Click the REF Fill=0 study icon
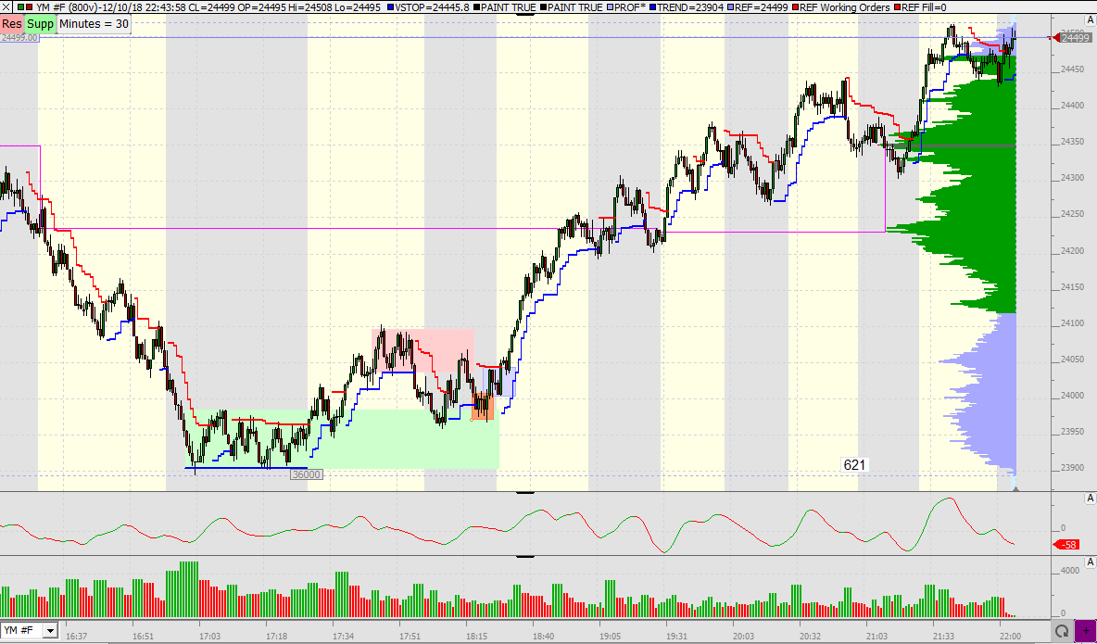 pyautogui.click(x=897, y=7)
